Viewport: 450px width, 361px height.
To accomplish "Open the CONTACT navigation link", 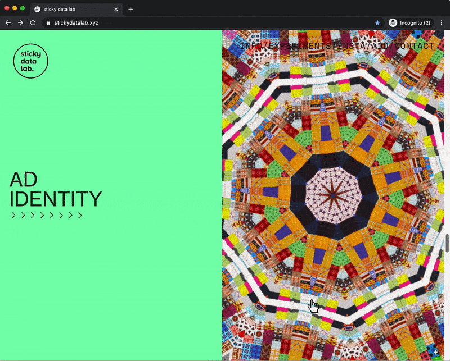I will click(x=415, y=46).
